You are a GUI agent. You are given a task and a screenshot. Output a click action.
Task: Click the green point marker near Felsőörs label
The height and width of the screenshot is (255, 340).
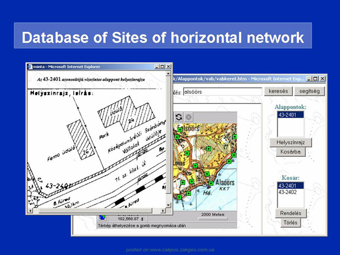[x=180, y=130]
